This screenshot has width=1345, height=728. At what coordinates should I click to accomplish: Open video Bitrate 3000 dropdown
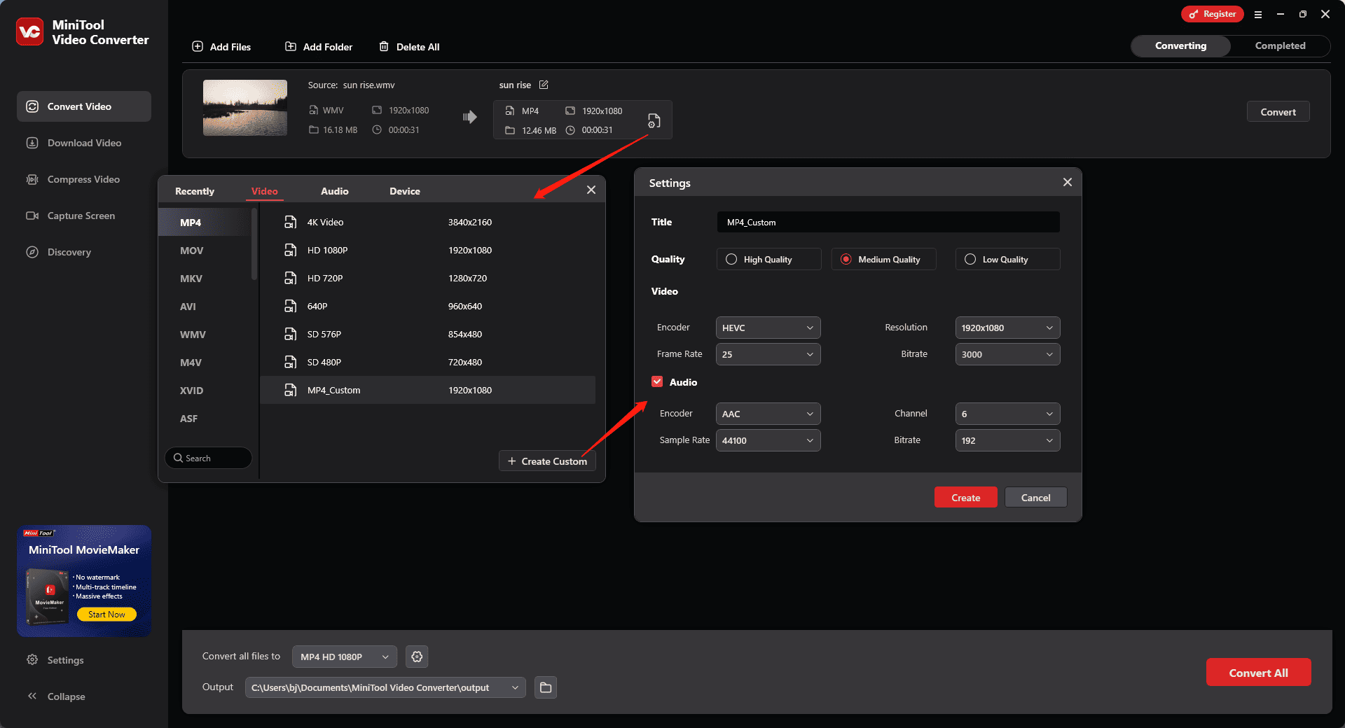1007,354
